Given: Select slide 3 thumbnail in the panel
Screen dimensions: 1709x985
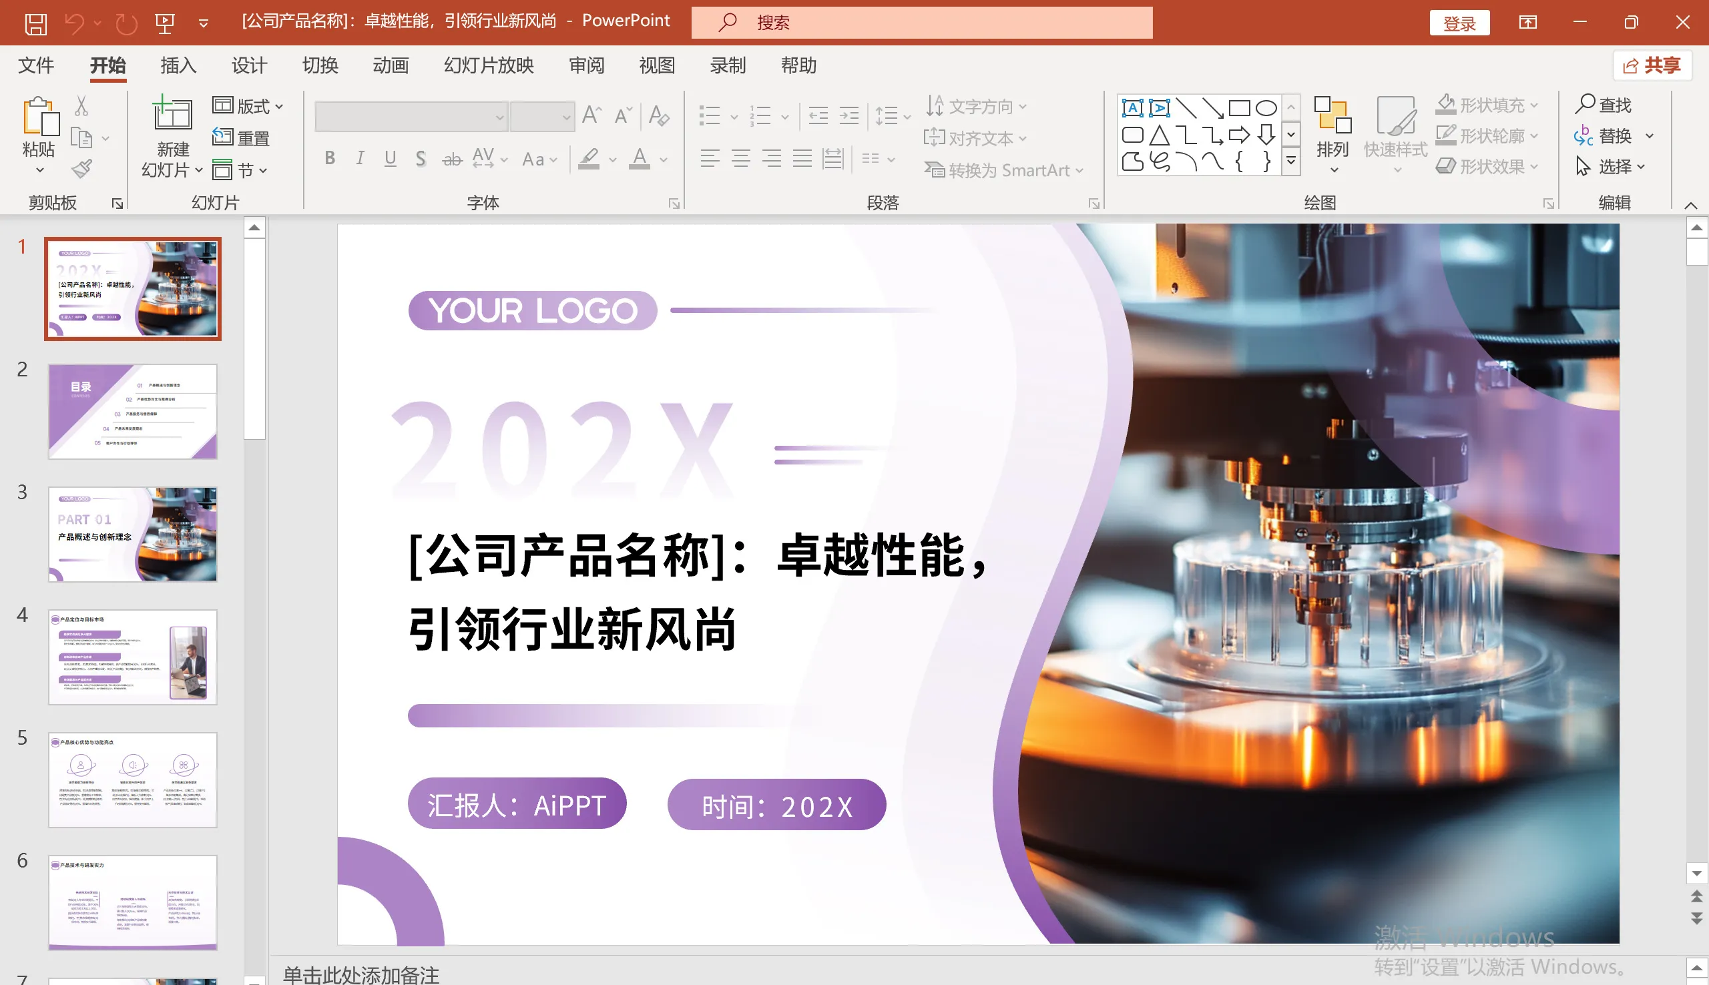Looking at the screenshot, I should pyautogui.click(x=133, y=535).
